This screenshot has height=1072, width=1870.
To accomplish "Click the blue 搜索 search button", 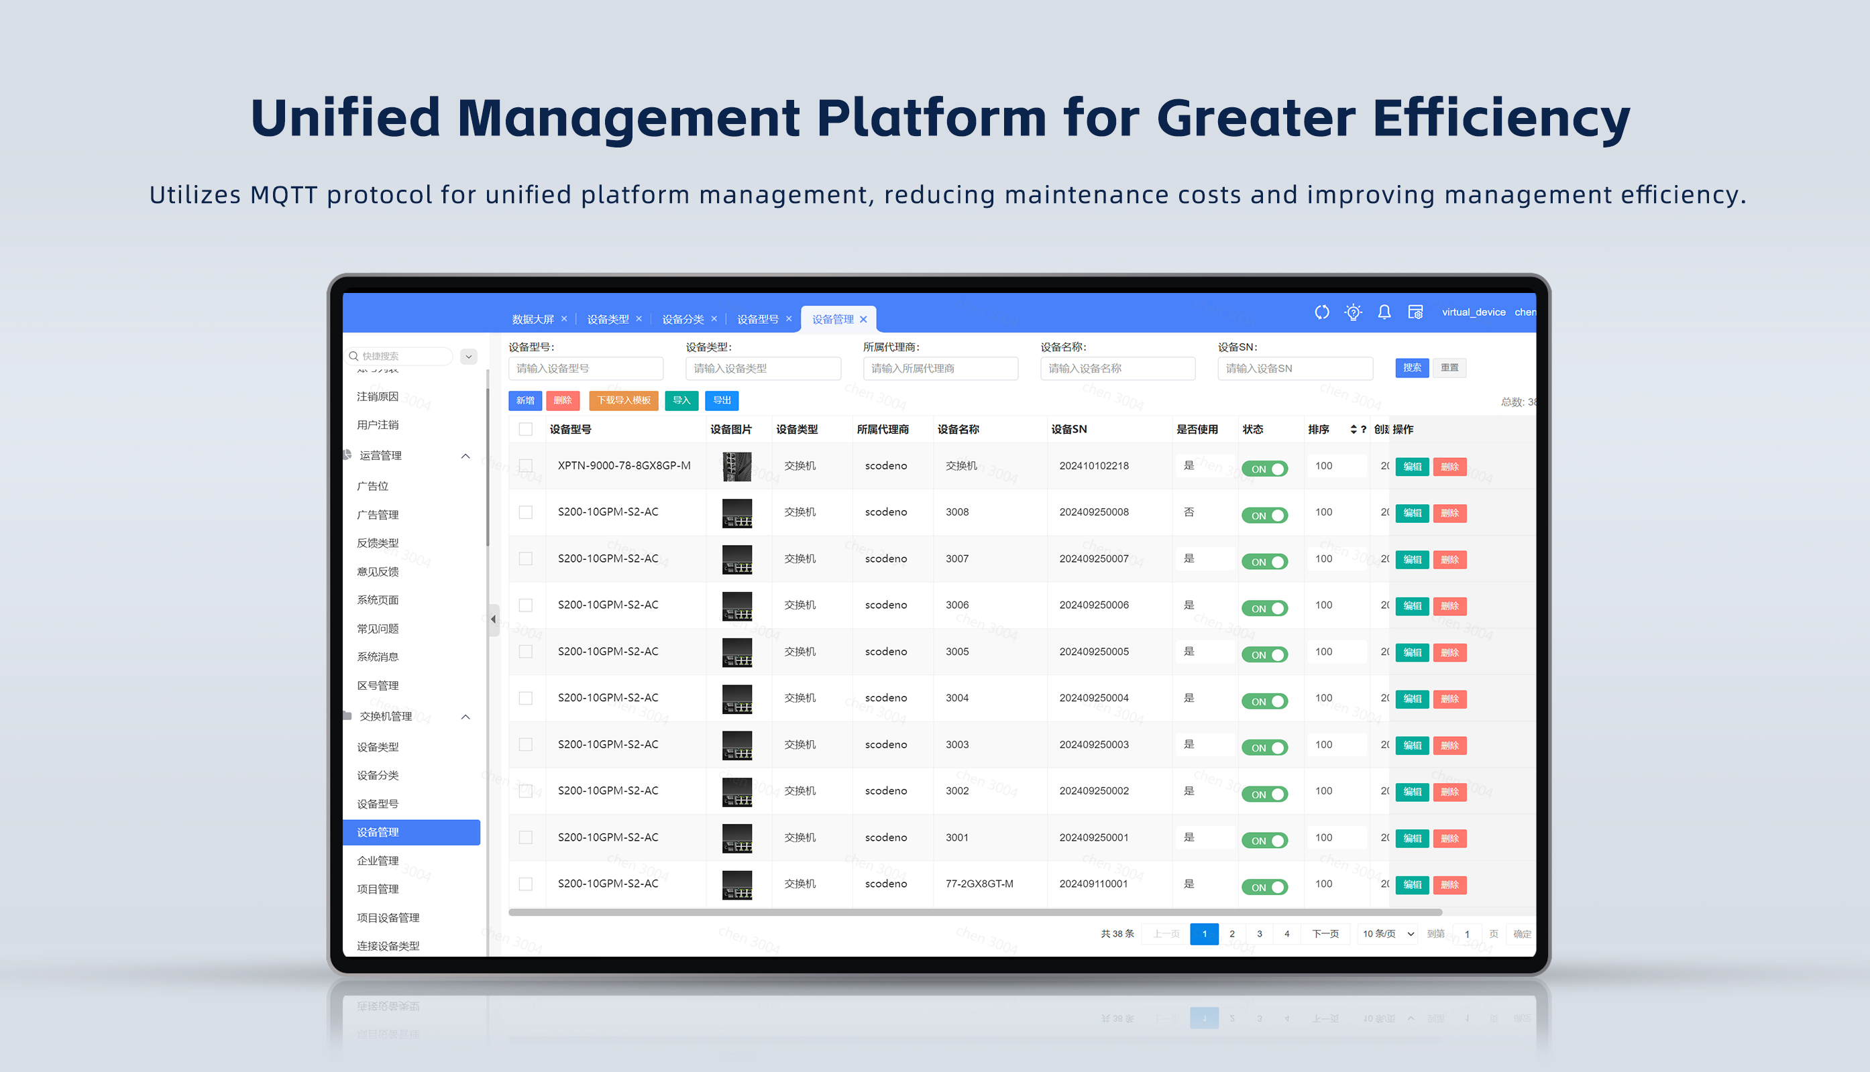I will 1411,367.
